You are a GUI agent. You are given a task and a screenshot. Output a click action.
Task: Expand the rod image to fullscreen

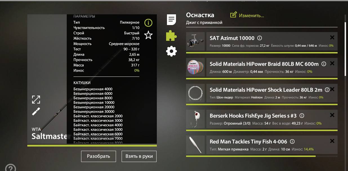coord(36,99)
